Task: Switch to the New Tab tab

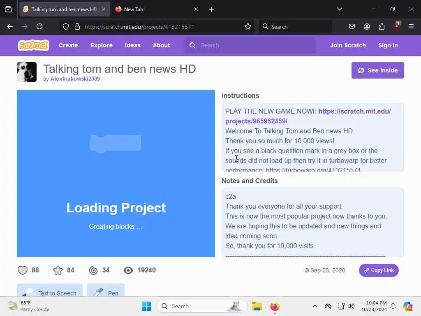Action: click(156, 9)
